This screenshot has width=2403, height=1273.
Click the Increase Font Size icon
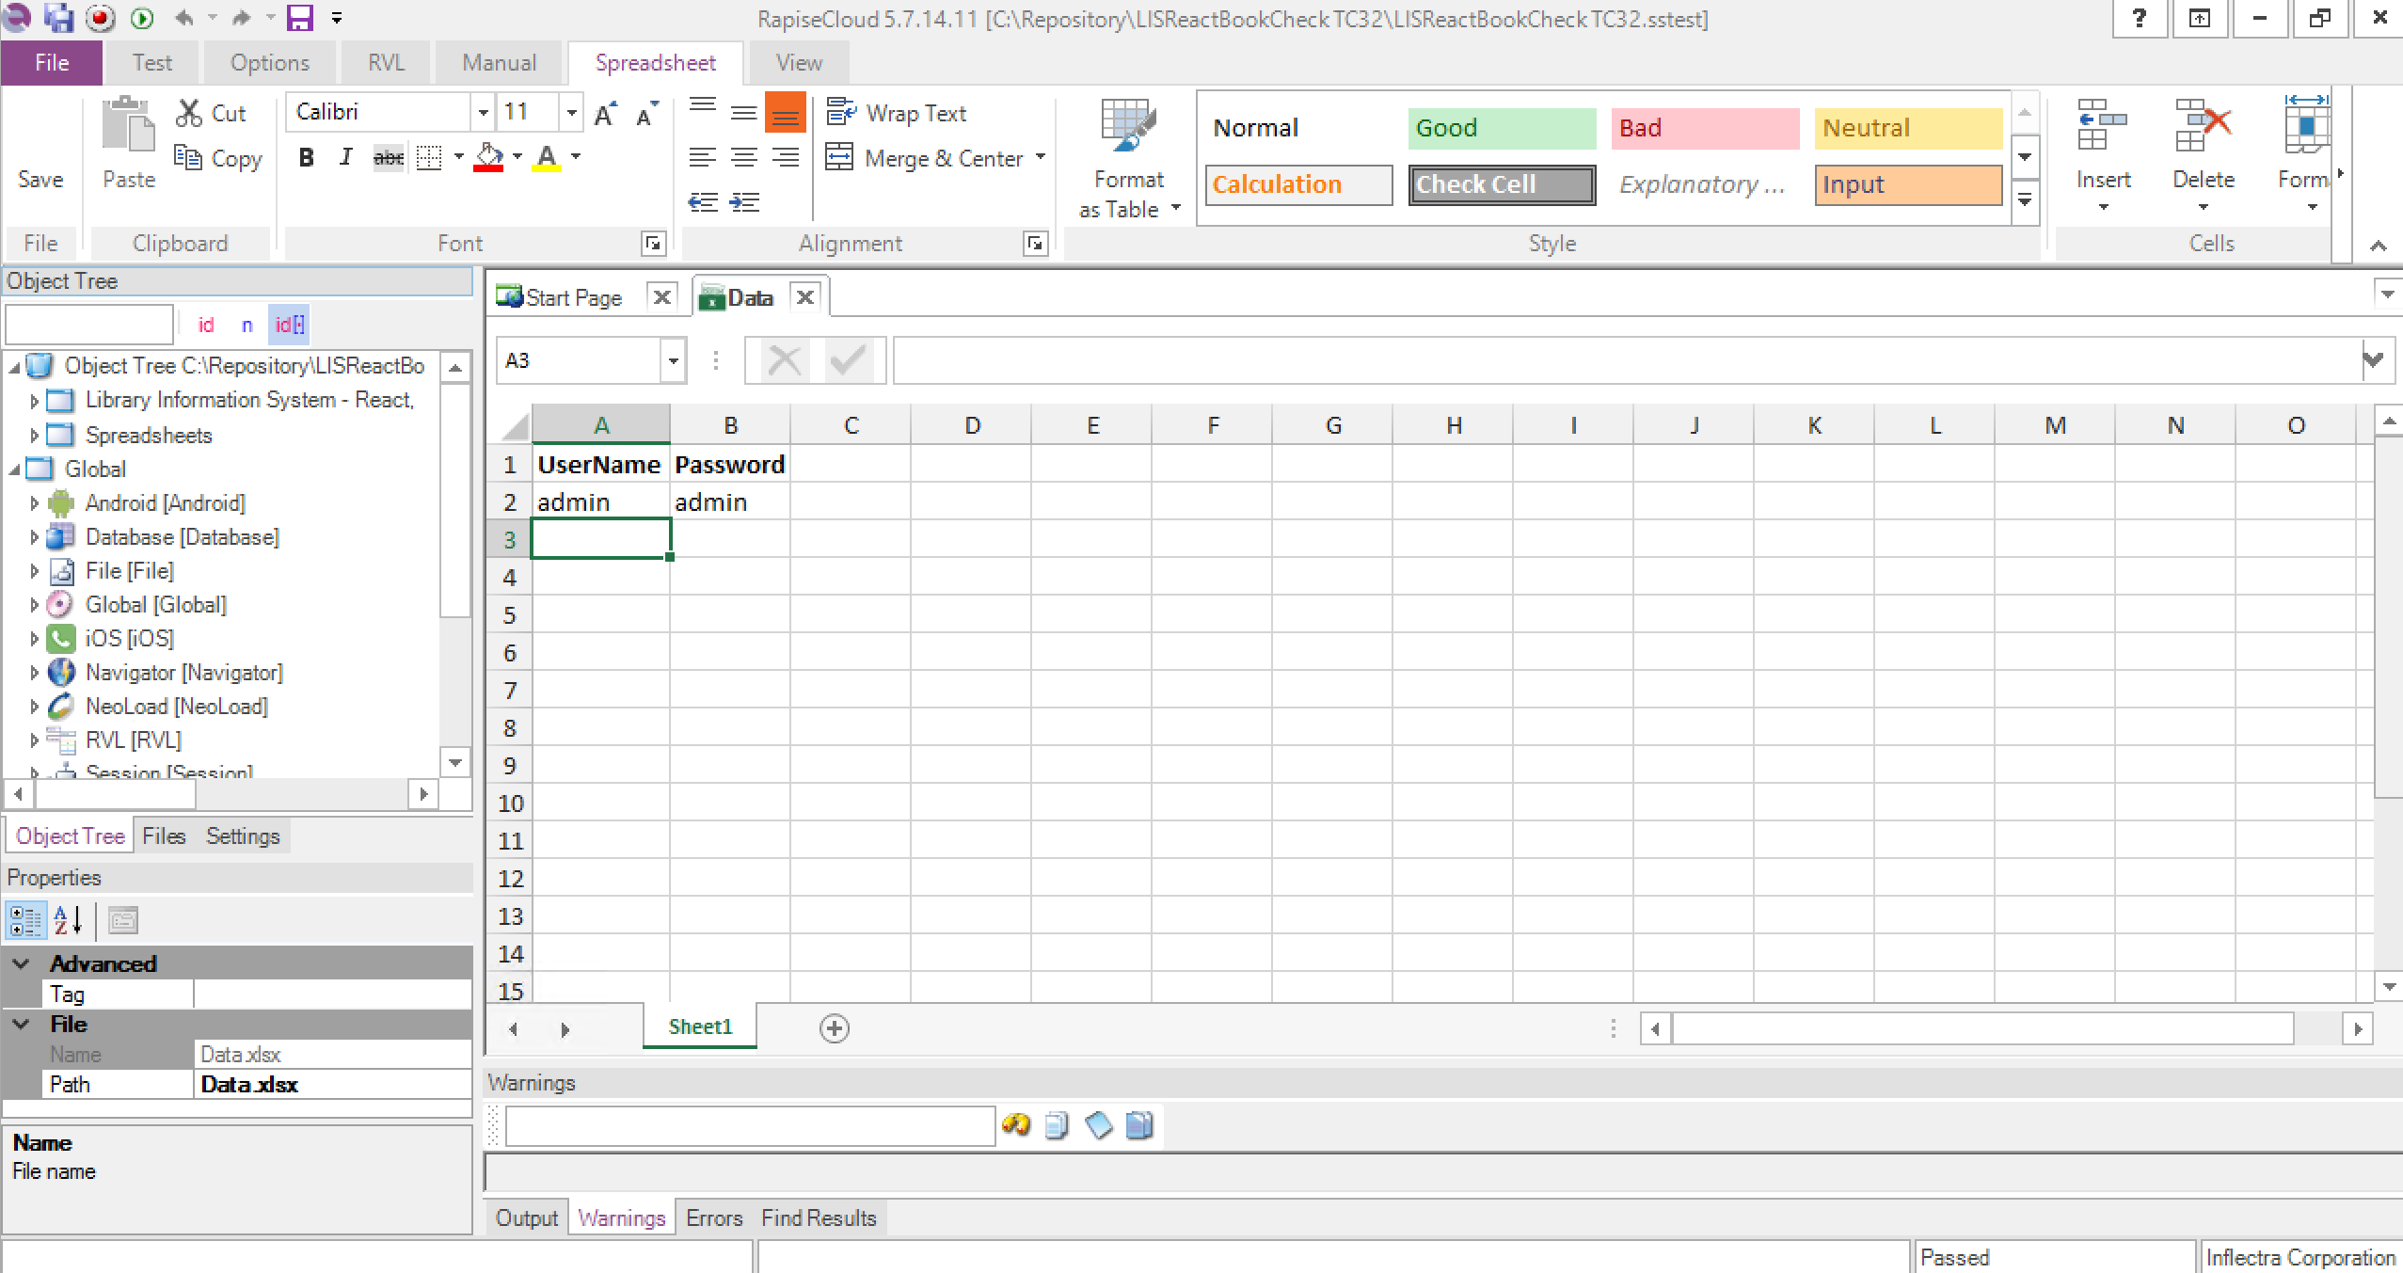(605, 114)
